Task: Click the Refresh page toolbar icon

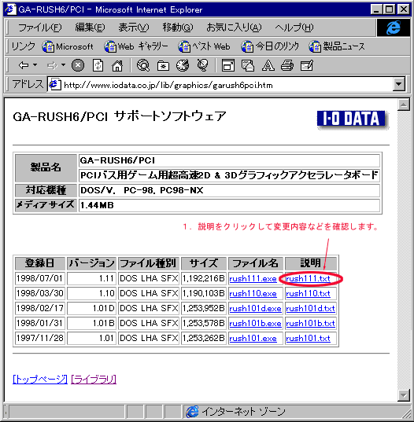Action: pyautogui.click(x=98, y=65)
